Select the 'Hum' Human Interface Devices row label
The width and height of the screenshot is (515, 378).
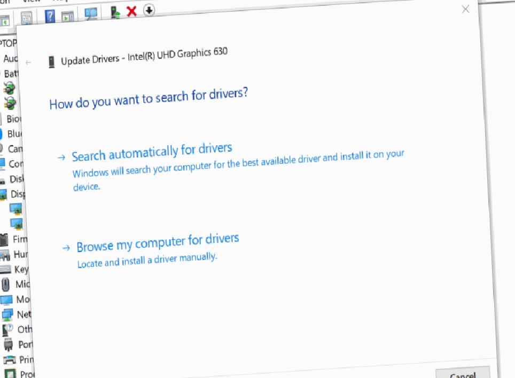(21, 254)
